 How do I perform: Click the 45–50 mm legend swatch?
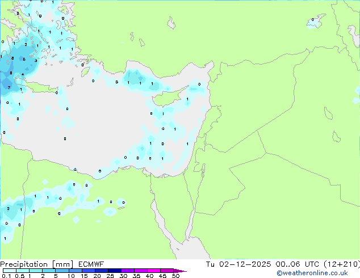167,271
